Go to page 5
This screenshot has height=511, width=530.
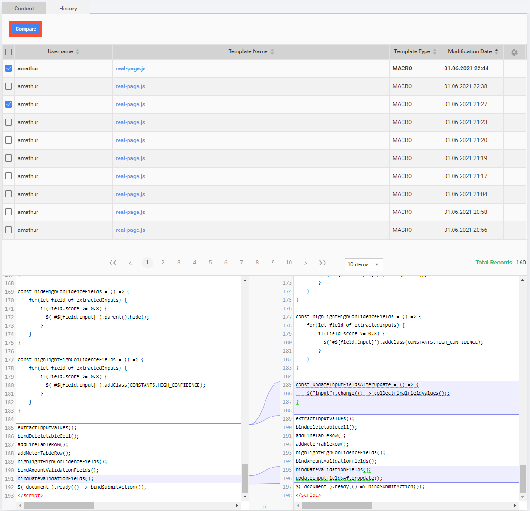[x=210, y=263]
